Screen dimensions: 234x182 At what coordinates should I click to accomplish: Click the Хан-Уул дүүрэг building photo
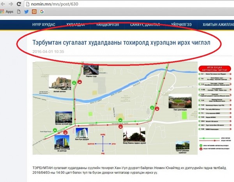pyautogui.click(x=82, y=133)
